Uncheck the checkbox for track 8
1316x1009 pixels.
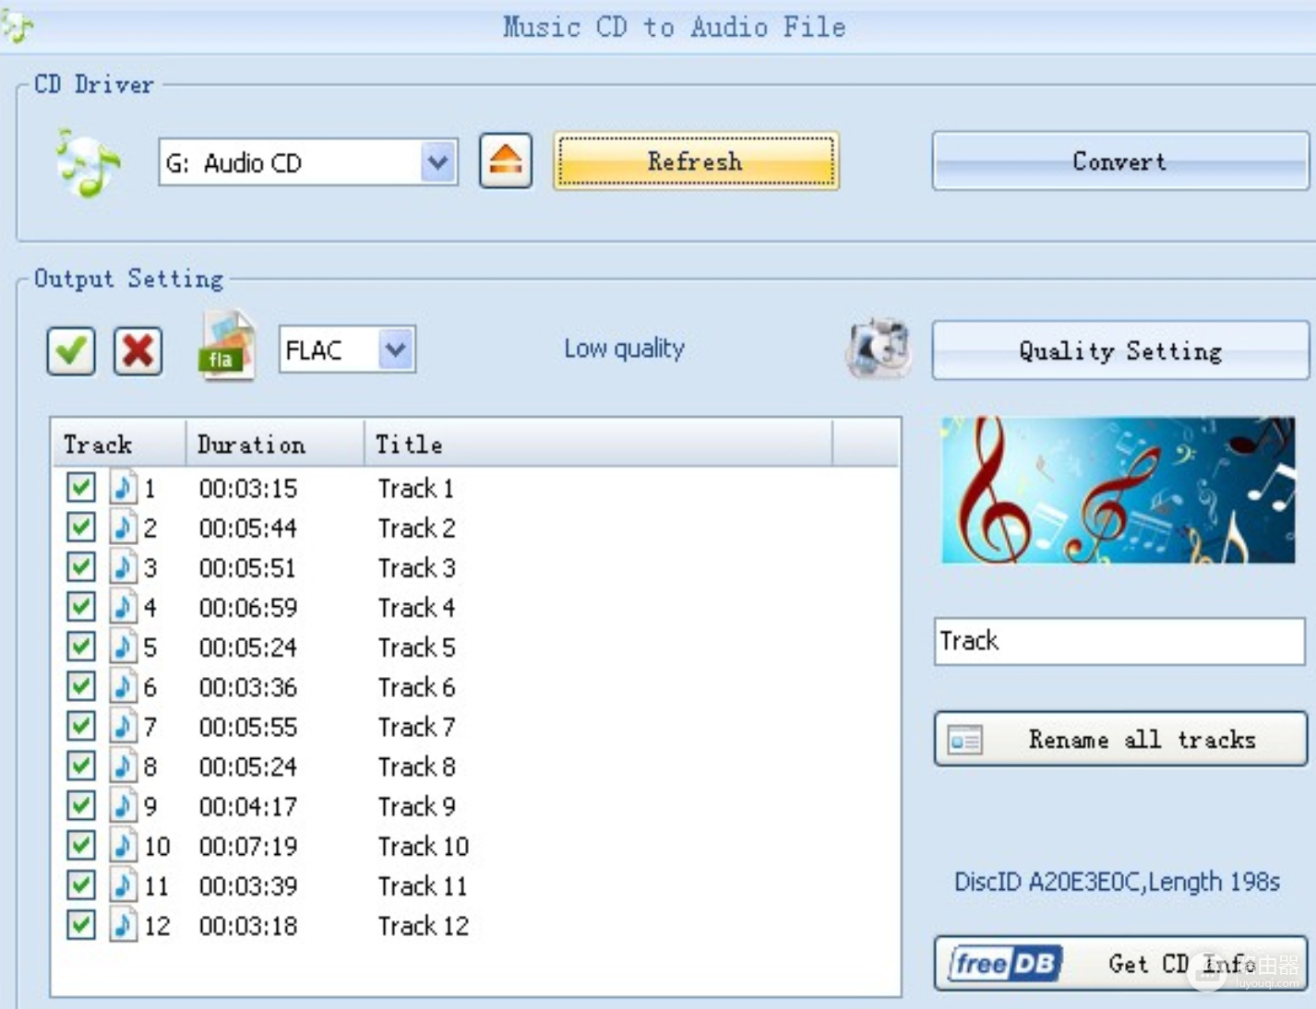pyautogui.click(x=80, y=766)
